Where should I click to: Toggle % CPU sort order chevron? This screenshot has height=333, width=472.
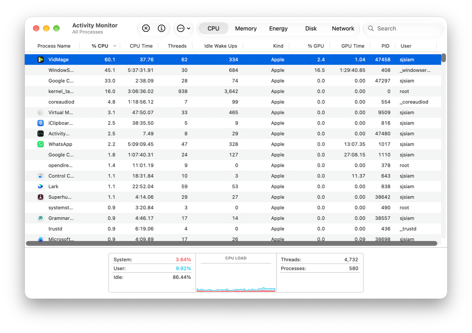coord(115,46)
